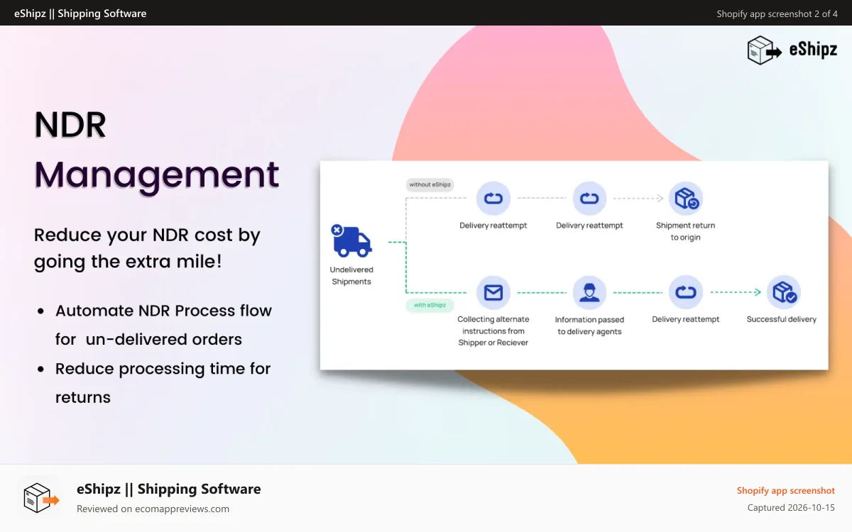Screen dimensions: 852x532
Task: Click the eShipz logo in the top-right corner
Action: [792, 50]
